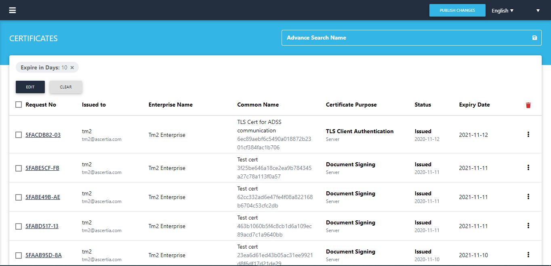This screenshot has height=266, width=551.
Task: Open actions menu for request 5FAAB95D-8A
Action: pyautogui.click(x=528, y=255)
